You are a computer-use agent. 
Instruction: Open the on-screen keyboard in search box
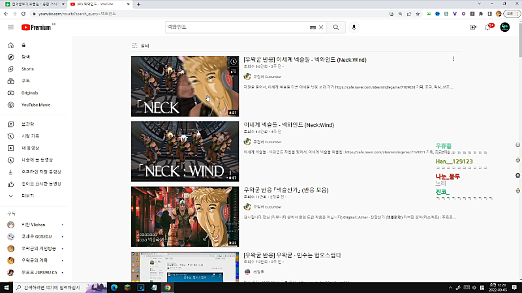coord(313,27)
